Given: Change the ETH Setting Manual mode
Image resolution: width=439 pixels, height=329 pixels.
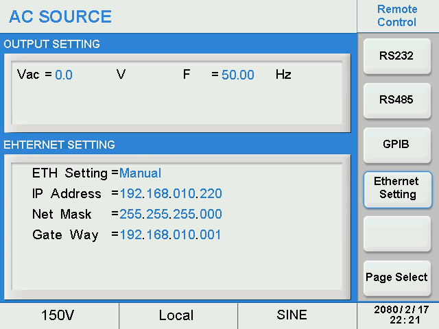Looking at the screenshot, I should [141, 173].
